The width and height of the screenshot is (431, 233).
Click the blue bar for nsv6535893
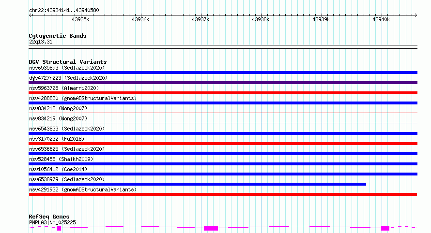tap(223, 73)
